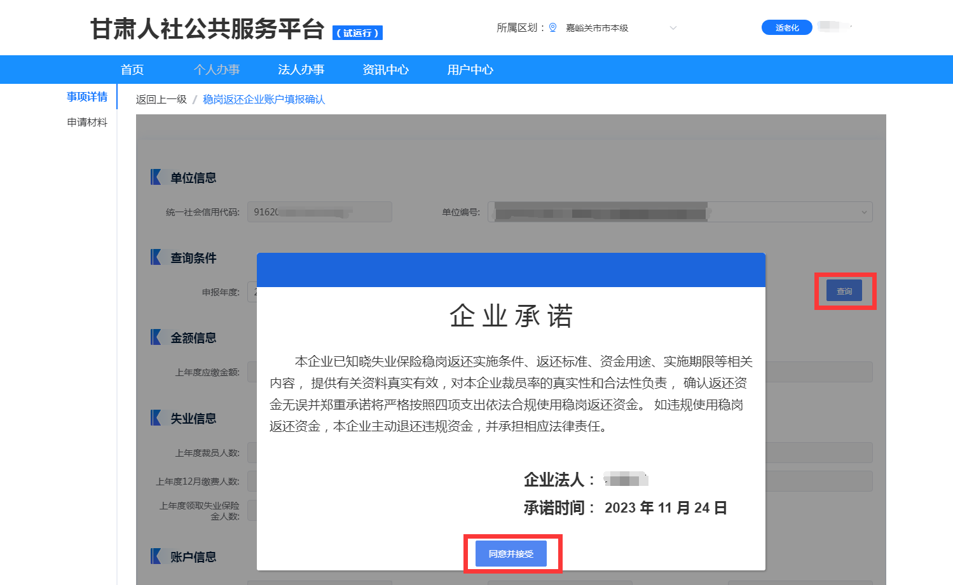Select 申请材料 in the left sidebar

87,122
